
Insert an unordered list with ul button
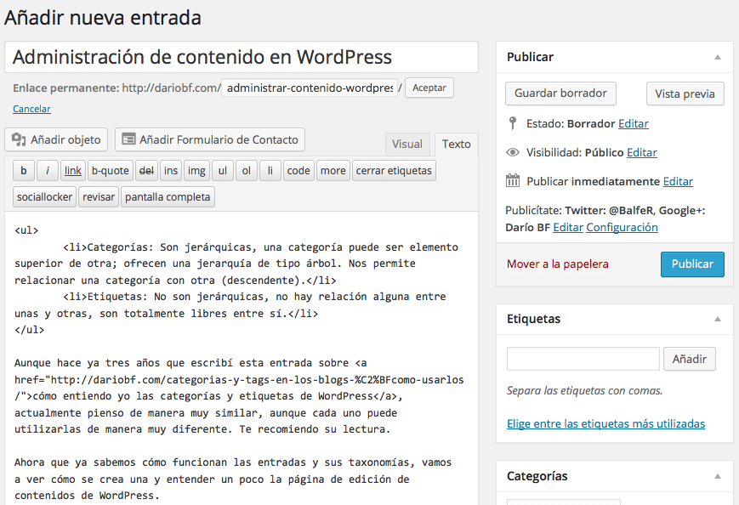223,171
